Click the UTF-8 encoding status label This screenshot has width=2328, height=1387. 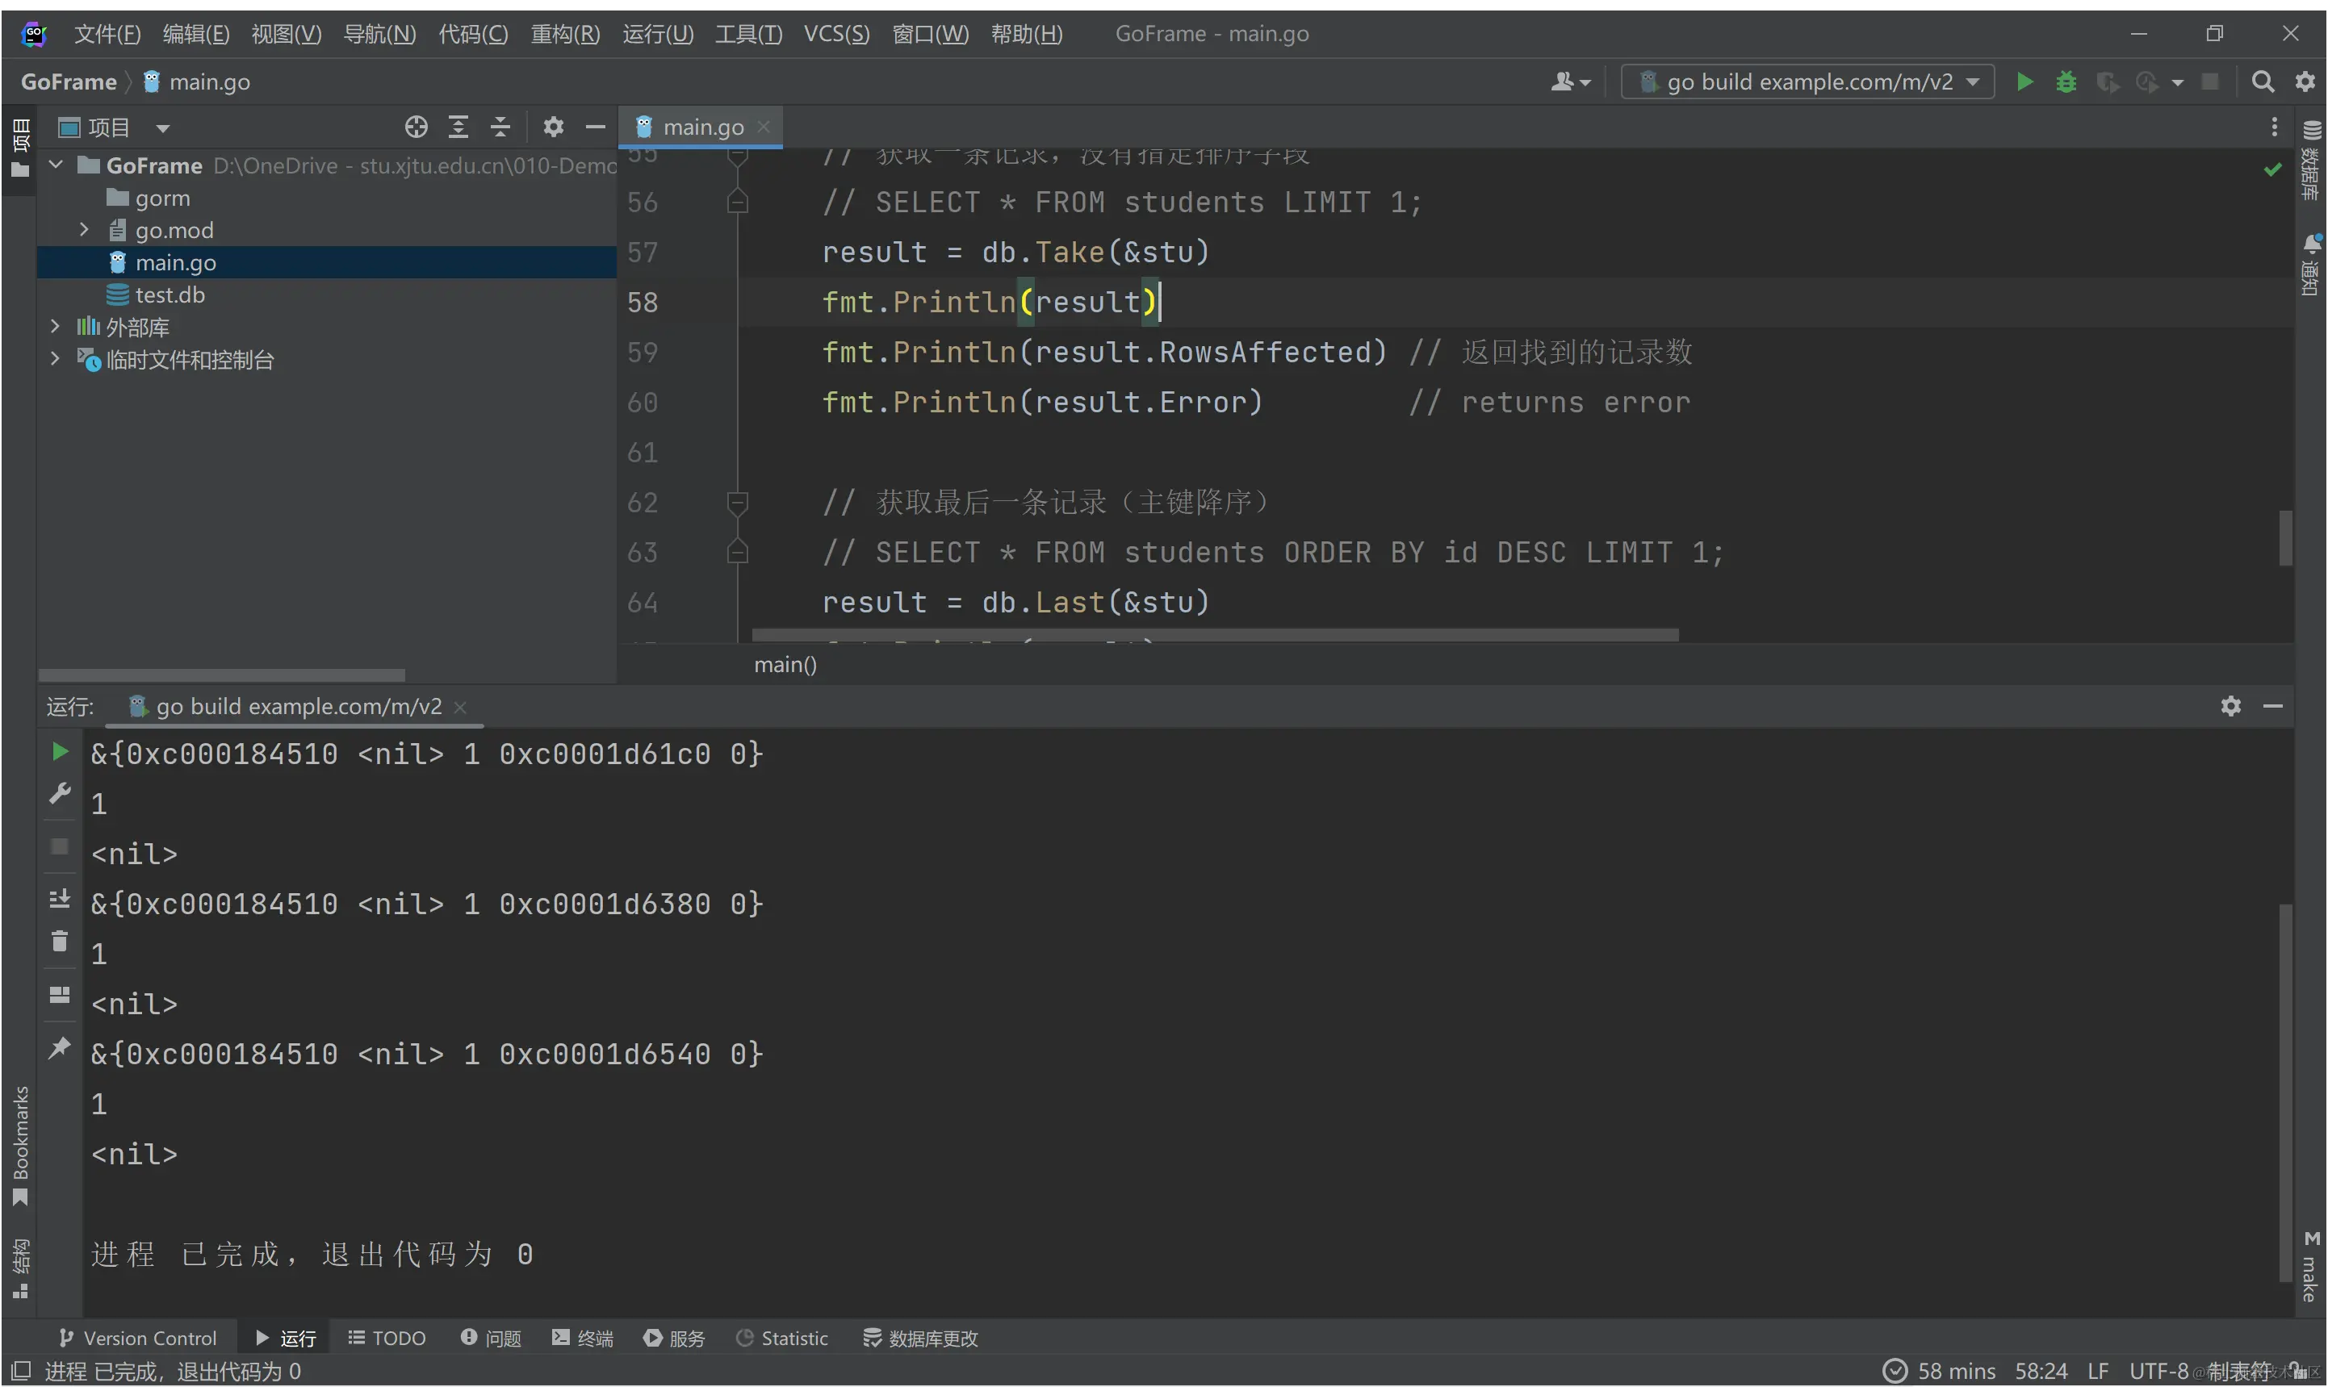(2158, 1371)
